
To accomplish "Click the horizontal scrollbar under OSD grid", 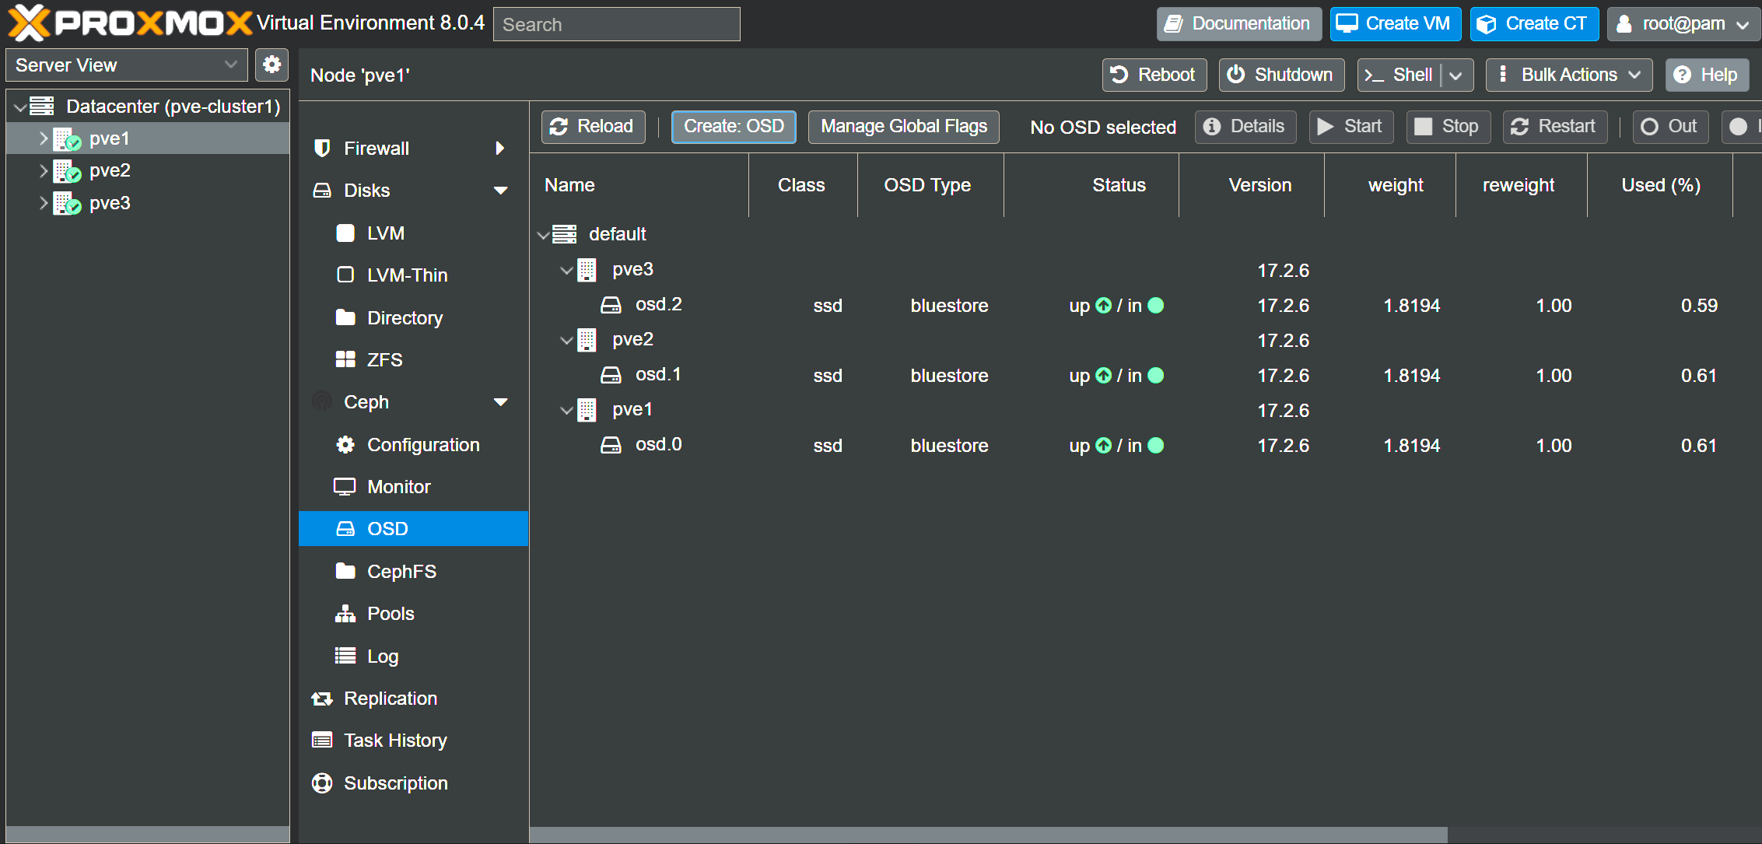I will tap(988, 835).
